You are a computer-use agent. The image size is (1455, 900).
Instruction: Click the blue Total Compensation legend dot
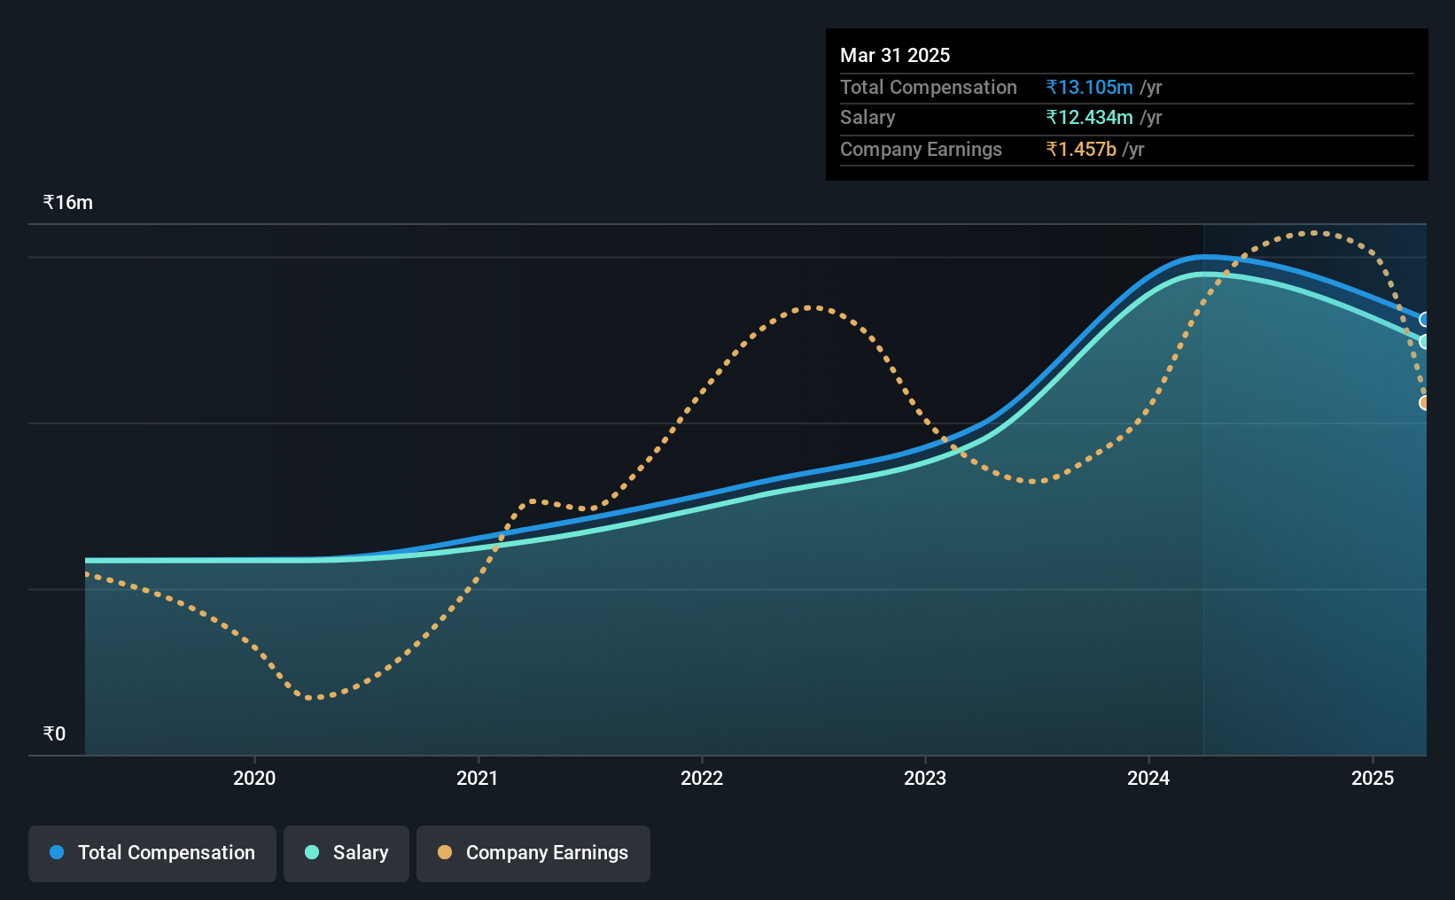[x=57, y=852]
